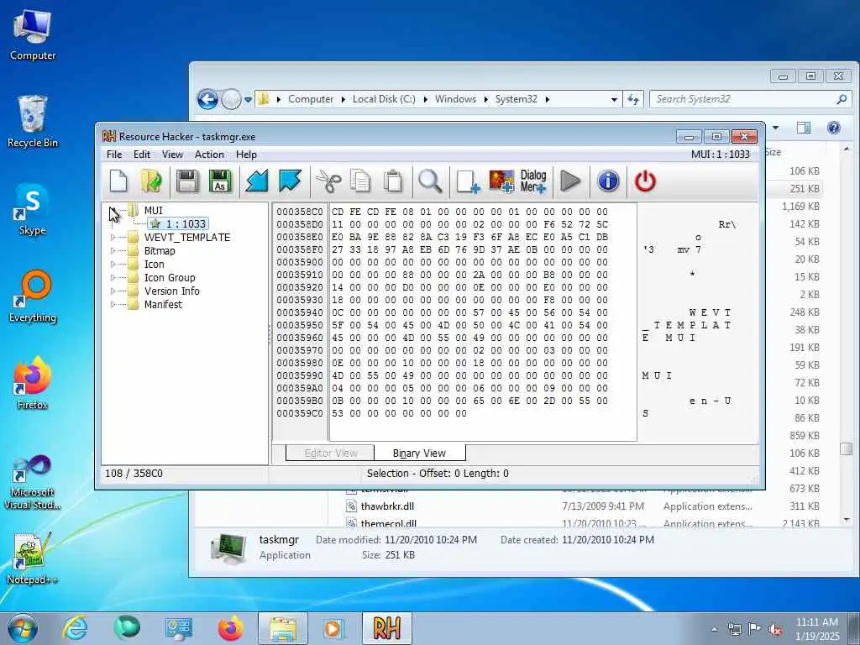The image size is (860, 645).
Task: Click the Computer breadcrumb in address bar
Action: click(311, 99)
